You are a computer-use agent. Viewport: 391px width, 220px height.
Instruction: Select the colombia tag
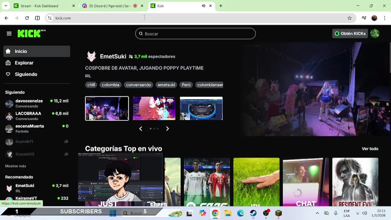(111, 85)
